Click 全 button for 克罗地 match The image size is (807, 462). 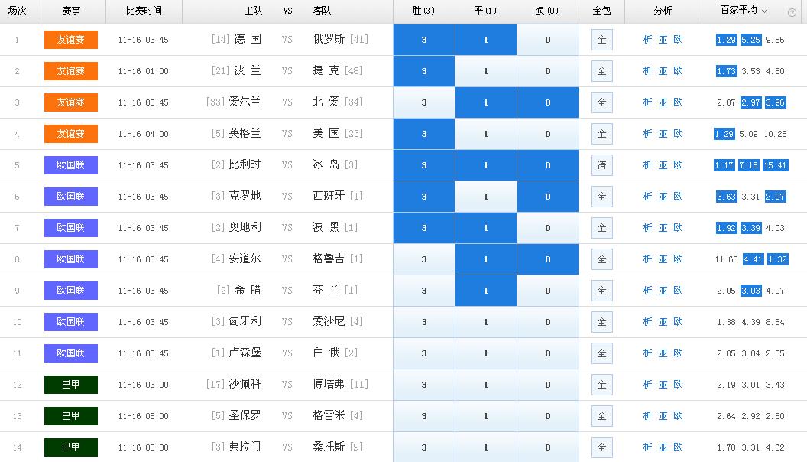pyautogui.click(x=601, y=197)
